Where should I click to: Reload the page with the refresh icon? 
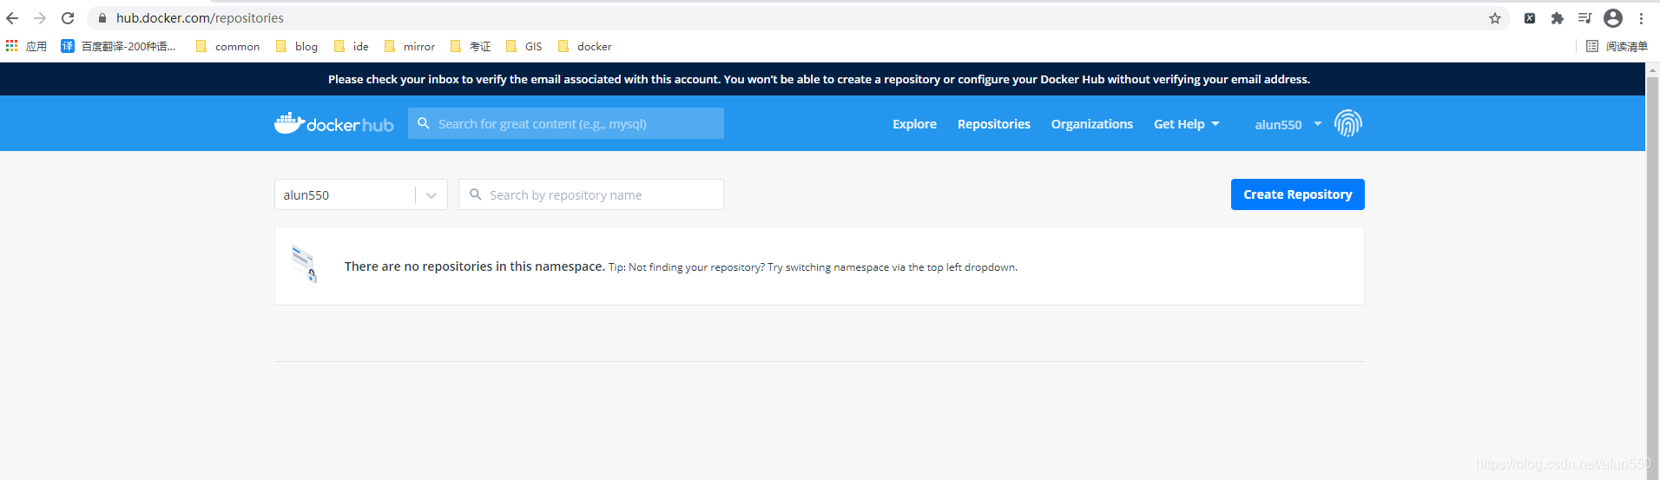[x=68, y=18]
